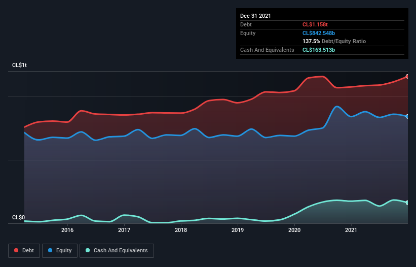Viewport: 416px width, 267px height.
Task: Click the 2021 axis label
Action: point(351,230)
